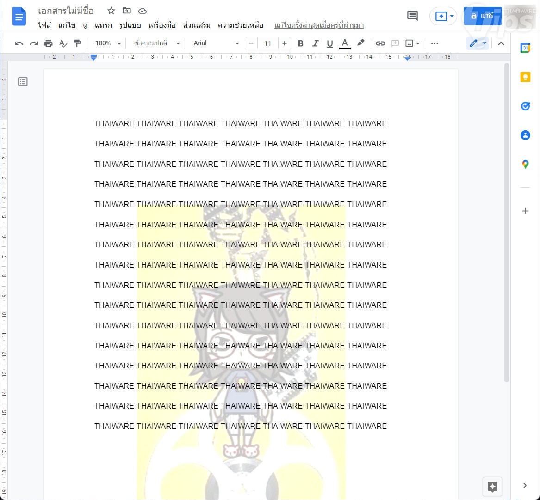This screenshot has height=500, width=540.
Task: Hide the side panel with the chevron
Action: [525, 486]
